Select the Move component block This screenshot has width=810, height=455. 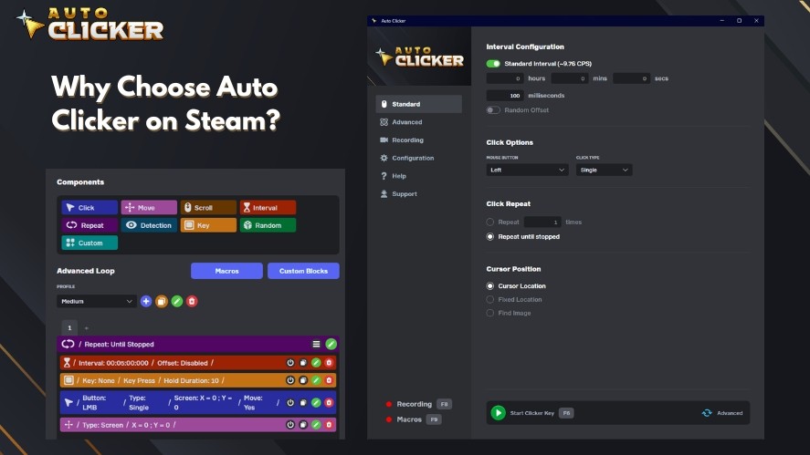[149, 207]
